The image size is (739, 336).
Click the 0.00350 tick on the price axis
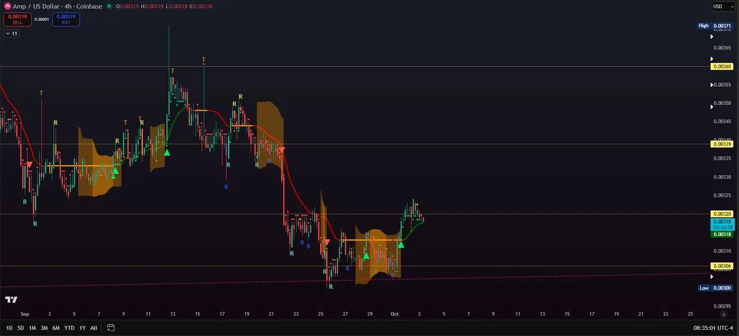point(722,103)
